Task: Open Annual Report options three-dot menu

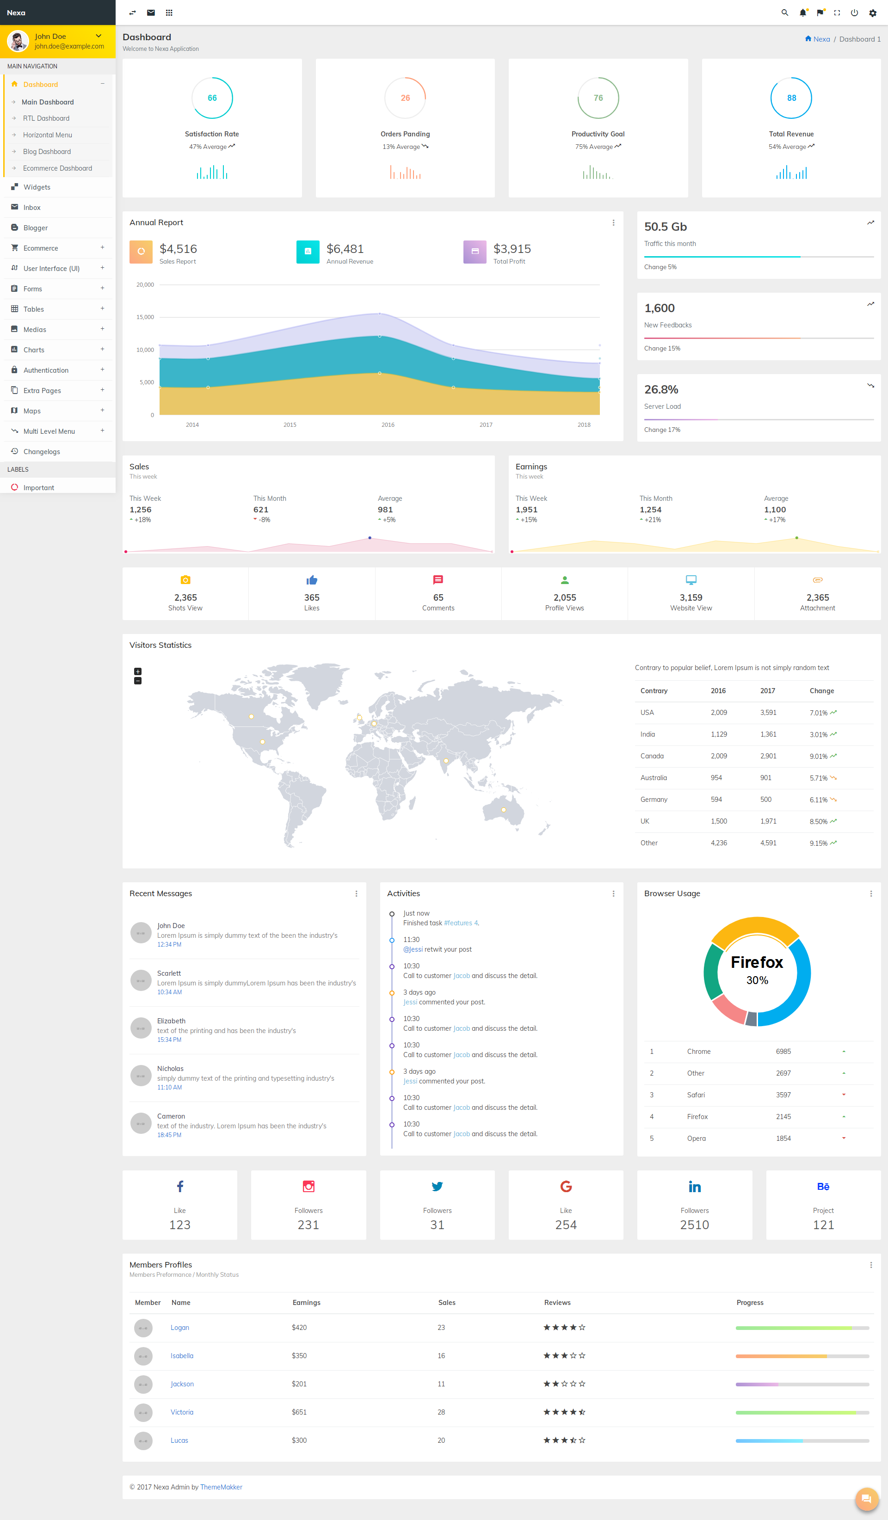Action: (614, 222)
